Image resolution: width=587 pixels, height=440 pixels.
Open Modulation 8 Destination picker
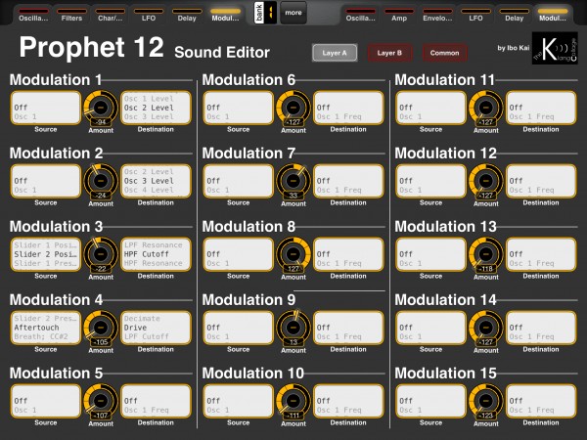coord(348,254)
